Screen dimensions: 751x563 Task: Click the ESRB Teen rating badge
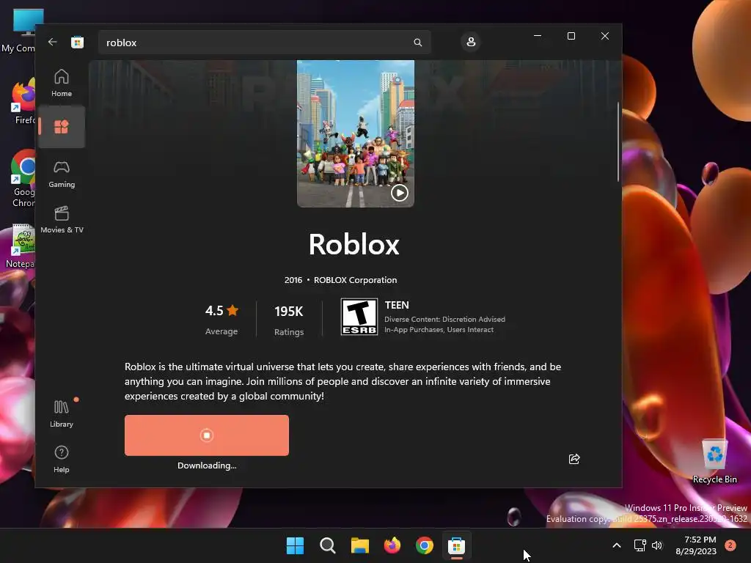(x=359, y=317)
